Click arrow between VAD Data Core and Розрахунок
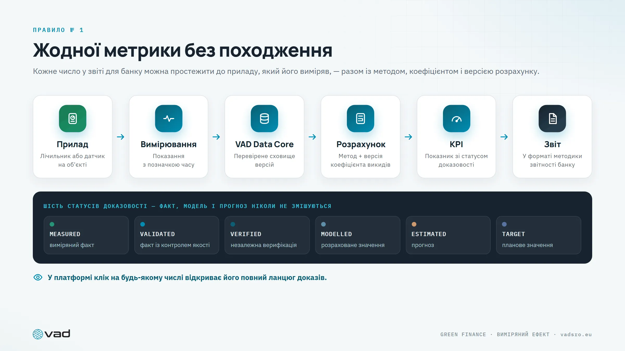Viewport: 625px width, 351px height. [312, 137]
